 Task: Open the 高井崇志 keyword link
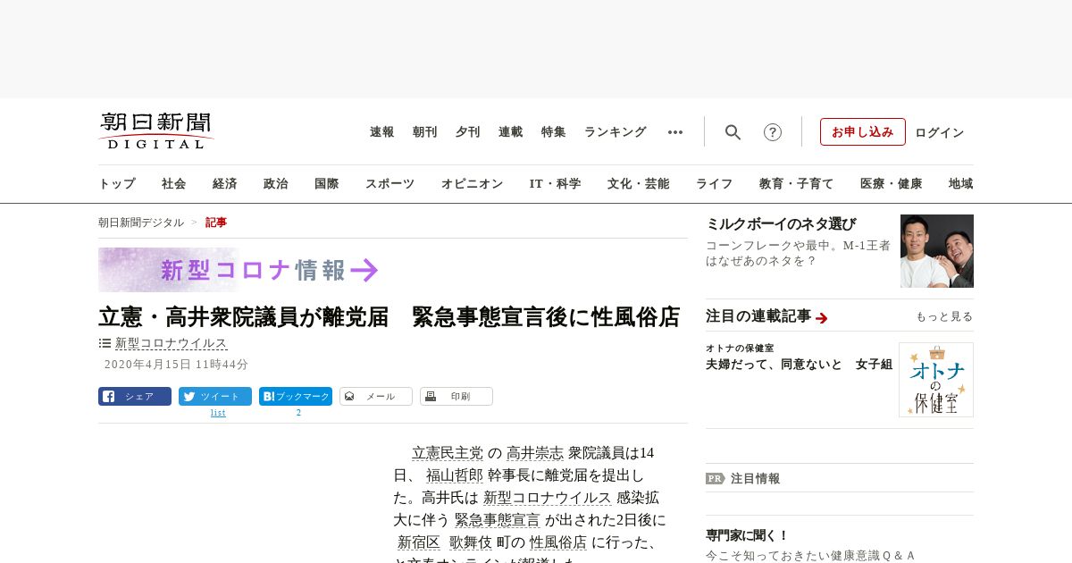click(535, 453)
